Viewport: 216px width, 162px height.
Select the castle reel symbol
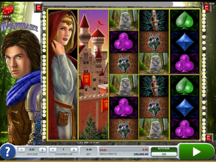93,75
